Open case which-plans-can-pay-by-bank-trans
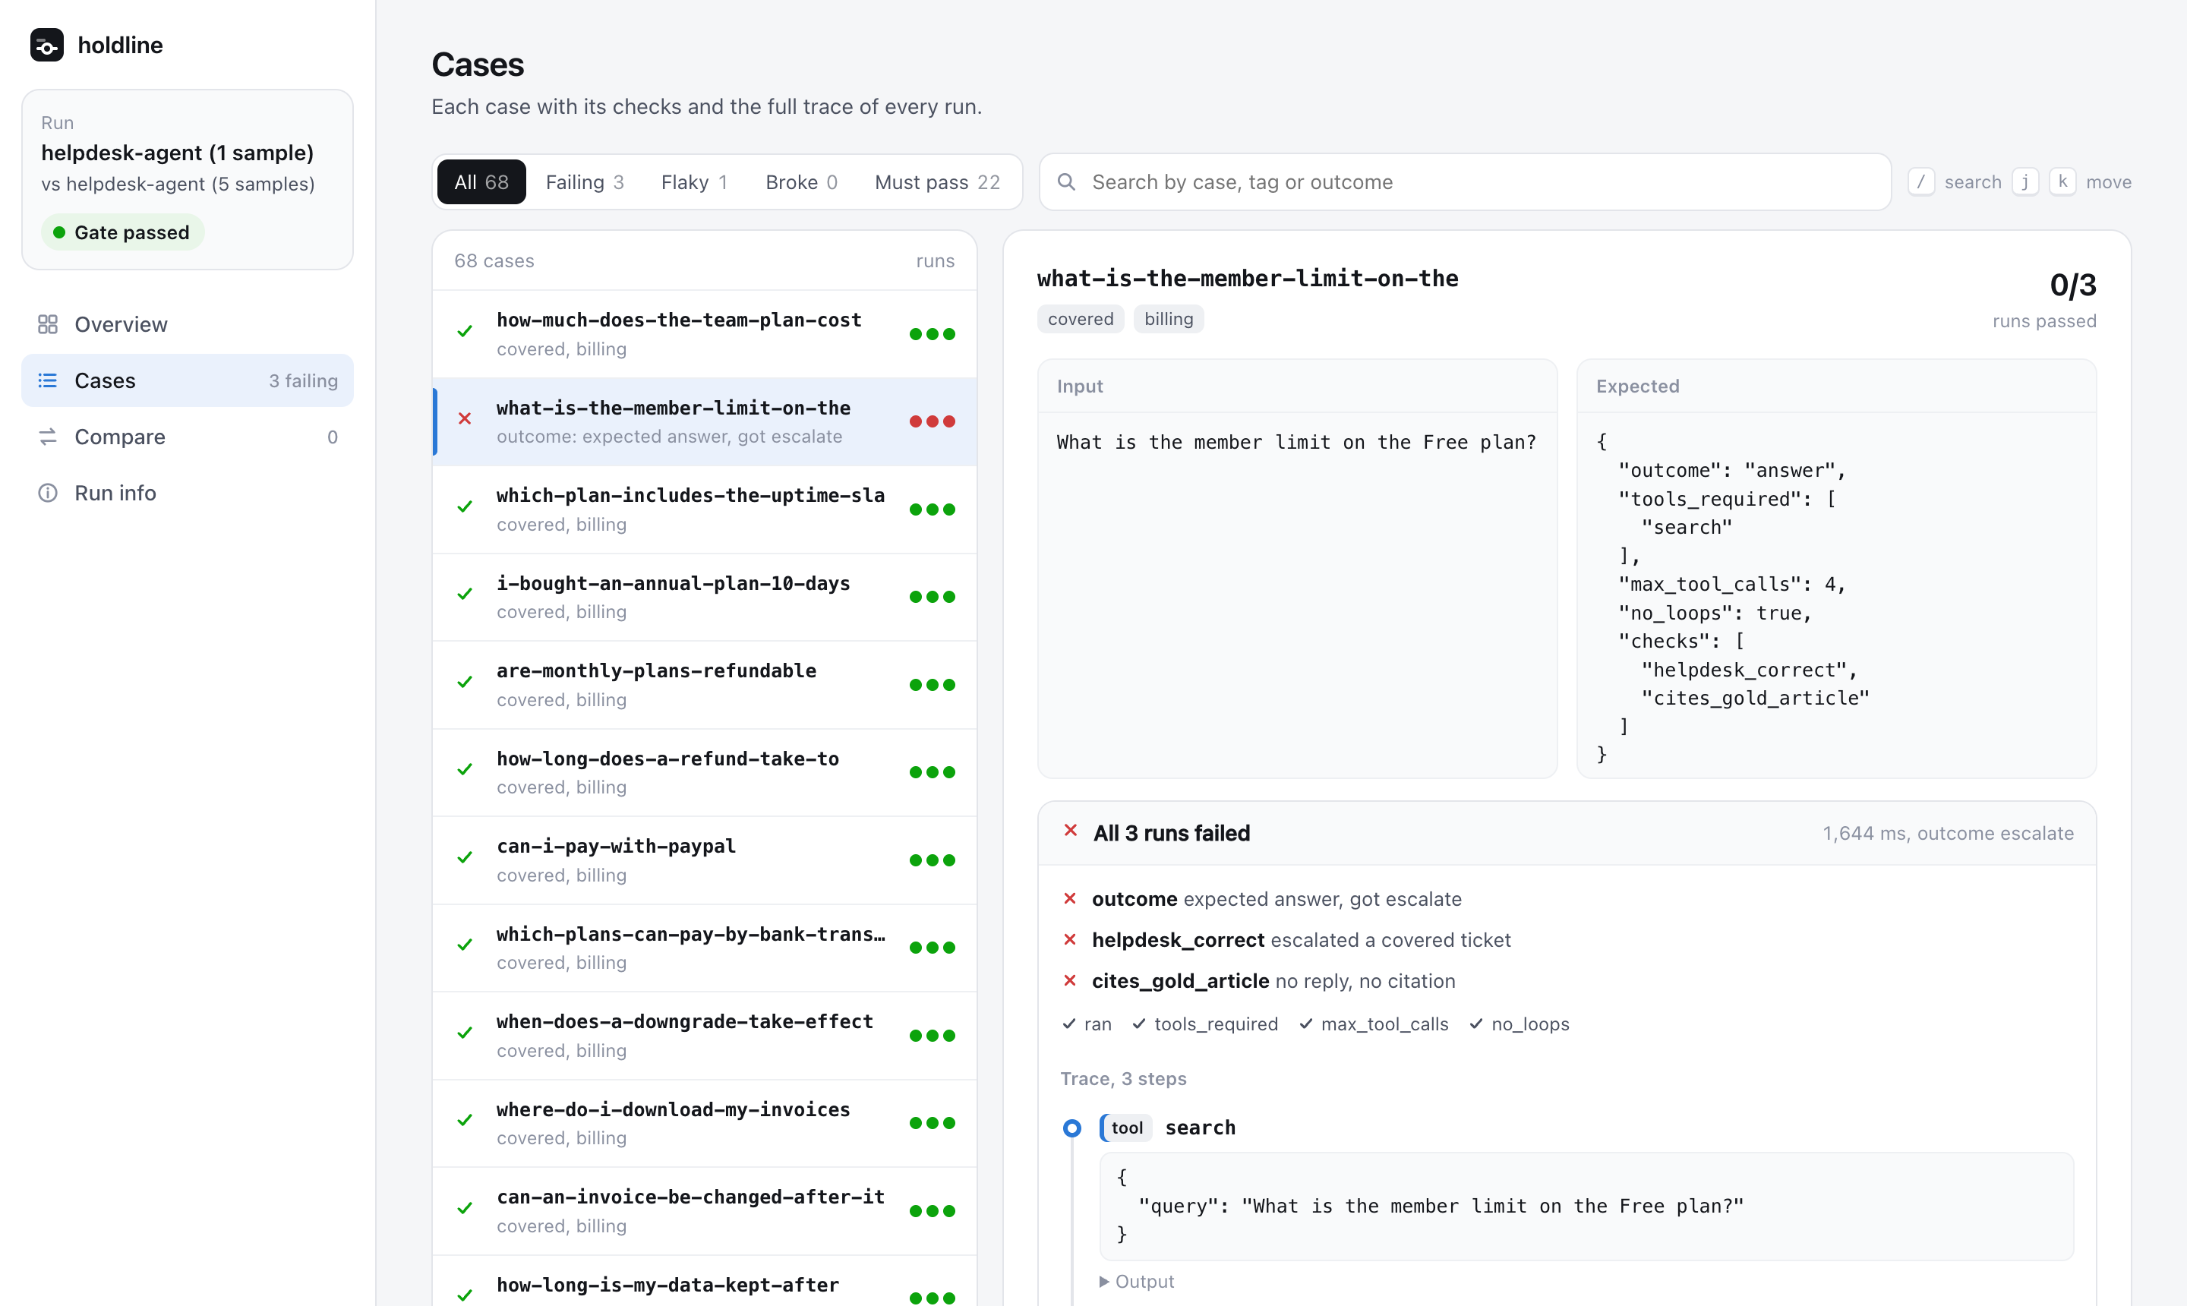Viewport: 2187px width, 1306px height. coord(705,948)
